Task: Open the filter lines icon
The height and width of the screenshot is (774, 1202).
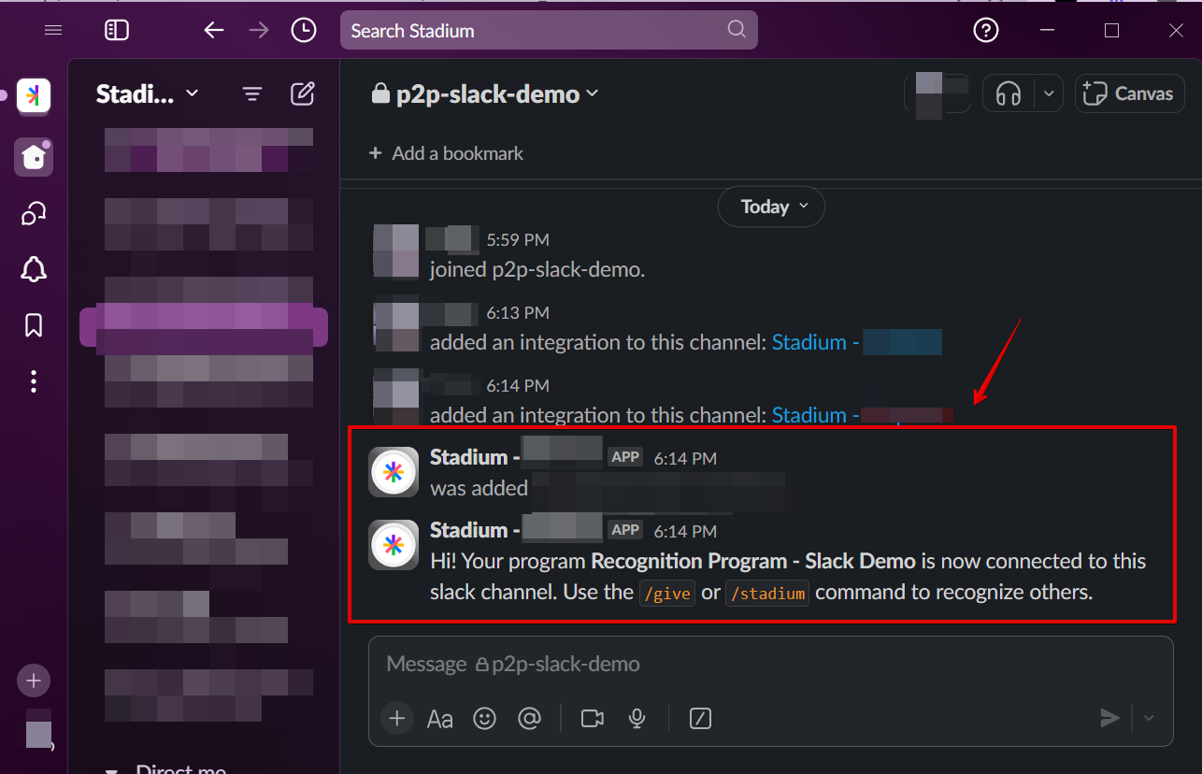Action: 251,93
